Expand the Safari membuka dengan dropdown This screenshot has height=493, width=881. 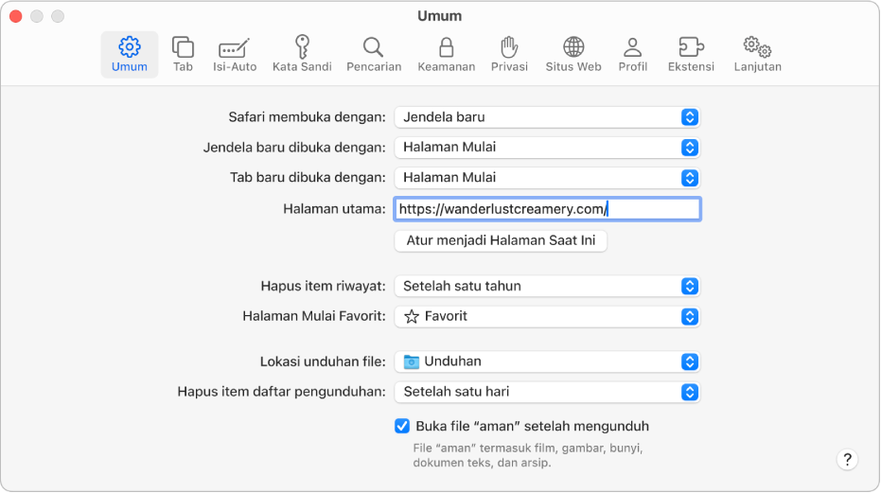tap(548, 117)
